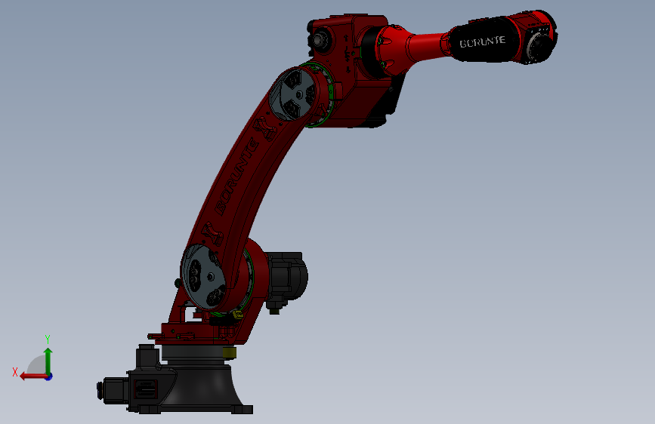
Task: Click the blue Z axis dot of the triad
Action: 49,376
